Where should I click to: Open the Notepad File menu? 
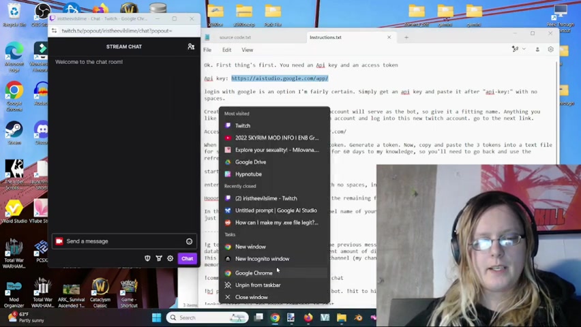pos(207,50)
